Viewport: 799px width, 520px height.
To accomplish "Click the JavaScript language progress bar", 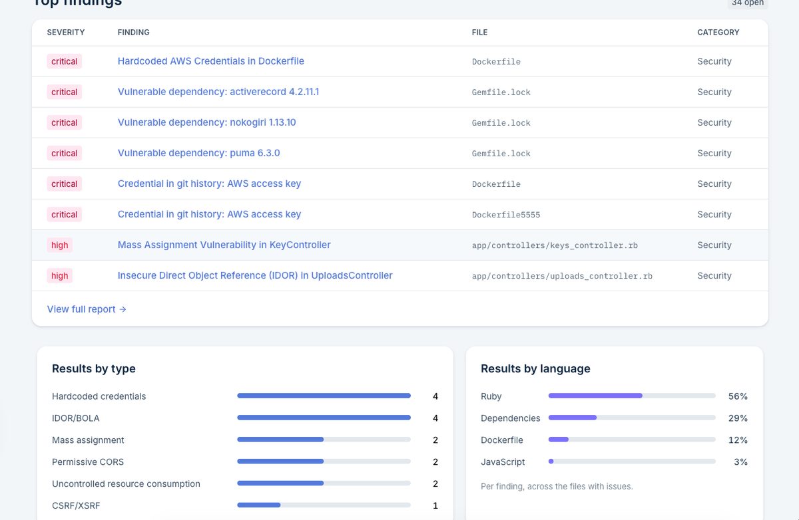I will [632, 461].
